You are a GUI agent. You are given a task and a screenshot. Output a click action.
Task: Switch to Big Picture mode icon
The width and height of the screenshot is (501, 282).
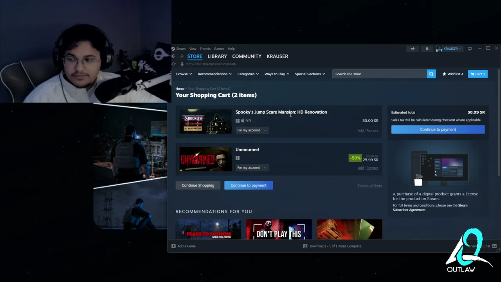tap(470, 49)
